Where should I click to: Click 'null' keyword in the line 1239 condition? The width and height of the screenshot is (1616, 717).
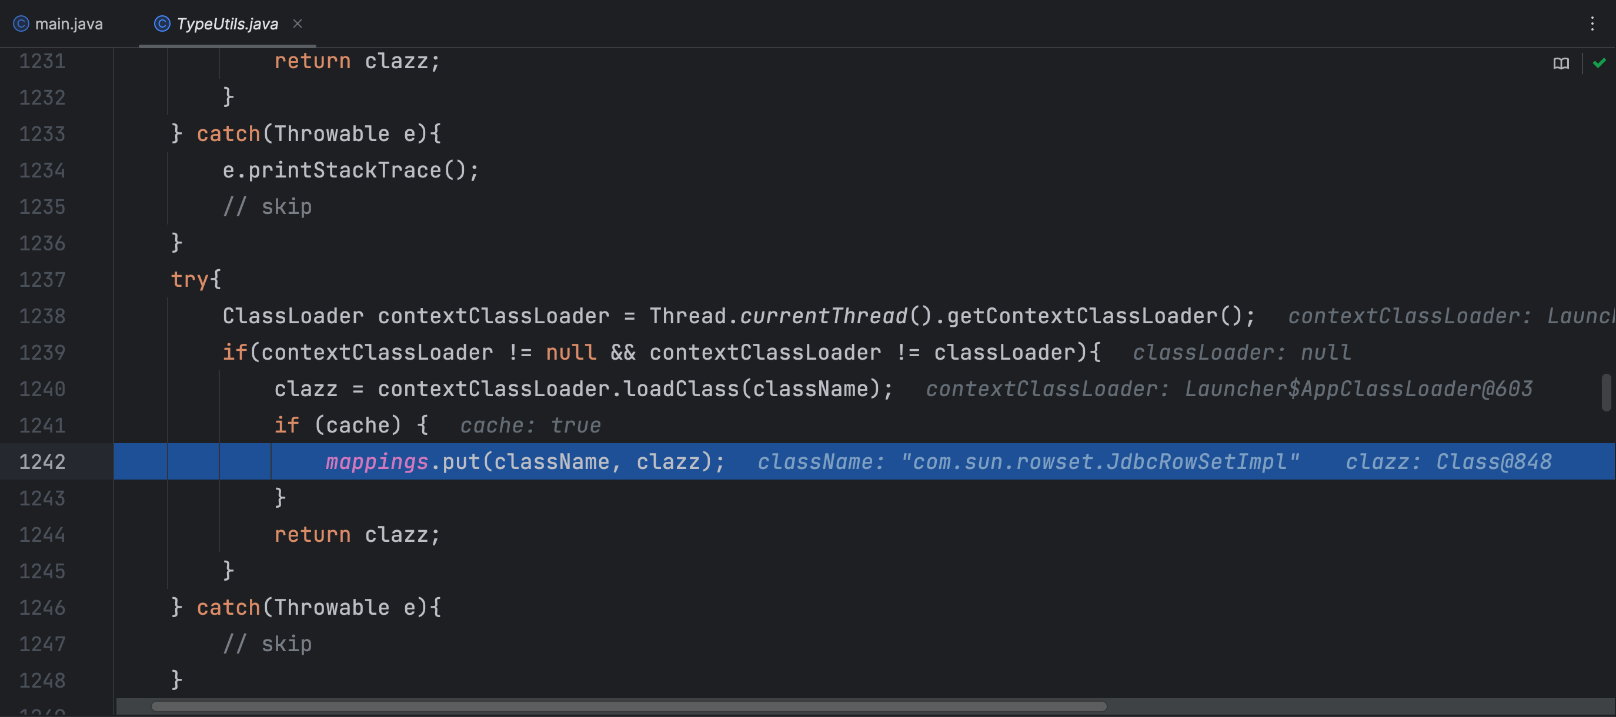point(571,352)
